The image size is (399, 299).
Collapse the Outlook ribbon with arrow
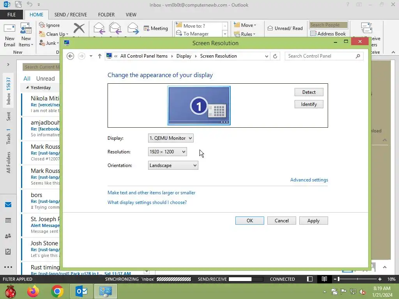click(x=394, y=52)
